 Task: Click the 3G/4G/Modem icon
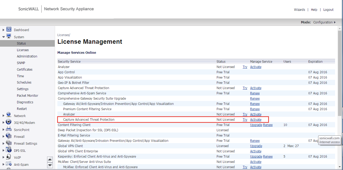pyautogui.click(x=9, y=122)
